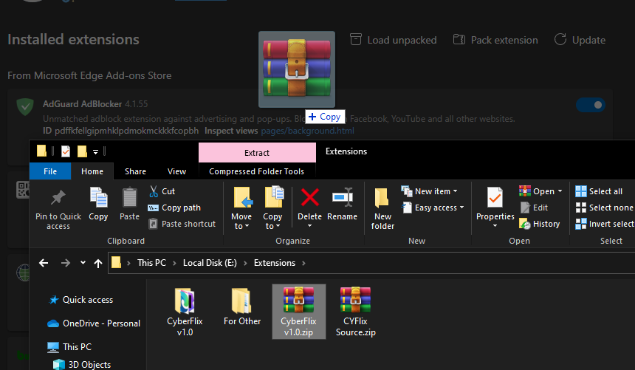Open Customize Quick Access Toolbar dropdown
635x370 pixels.
(x=95, y=152)
